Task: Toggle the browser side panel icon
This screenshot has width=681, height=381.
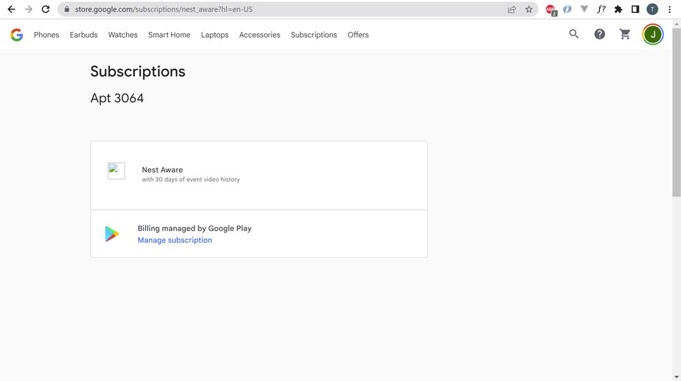Action: [x=635, y=10]
